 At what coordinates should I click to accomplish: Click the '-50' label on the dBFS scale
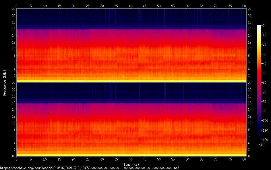pyautogui.click(x=264, y=73)
